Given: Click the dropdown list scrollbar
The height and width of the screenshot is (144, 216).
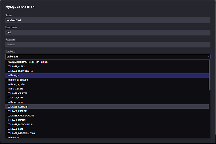Looking at the screenshot, I should 210,75.
